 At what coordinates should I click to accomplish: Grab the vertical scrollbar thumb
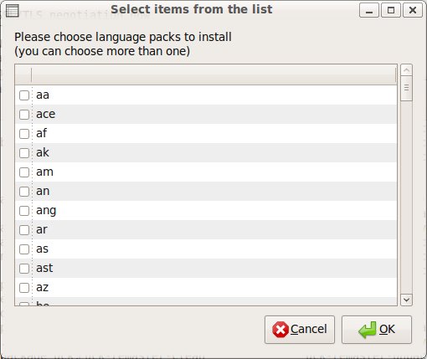pyautogui.click(x=406, y=88)
